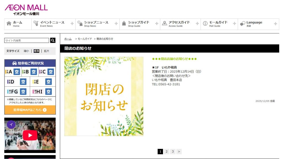Expand the Access Guide menu plus
The height and width of the screenshot is (159, 282).
(197, 24)
